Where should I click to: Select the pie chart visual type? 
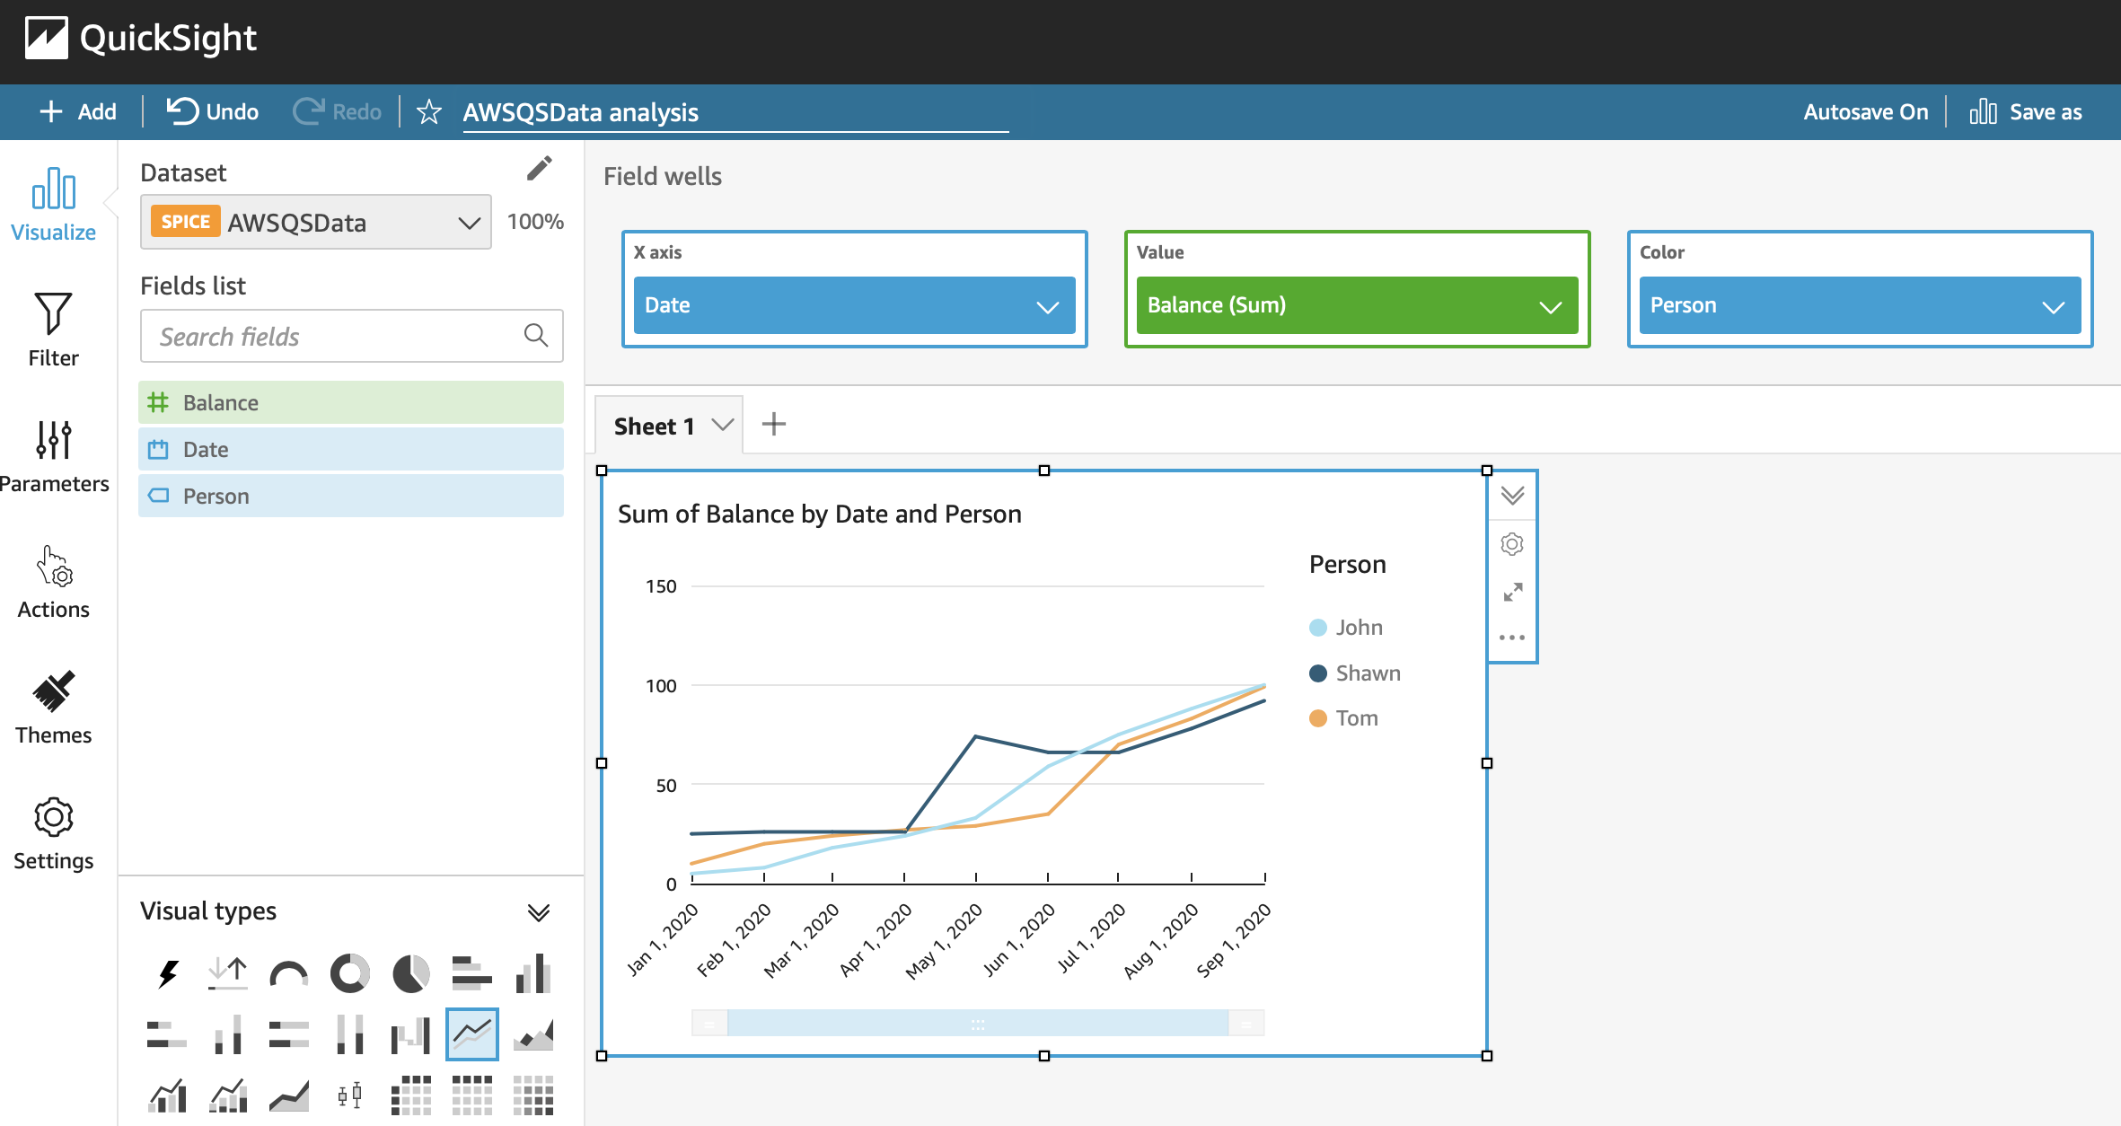[x=411, y=973]
